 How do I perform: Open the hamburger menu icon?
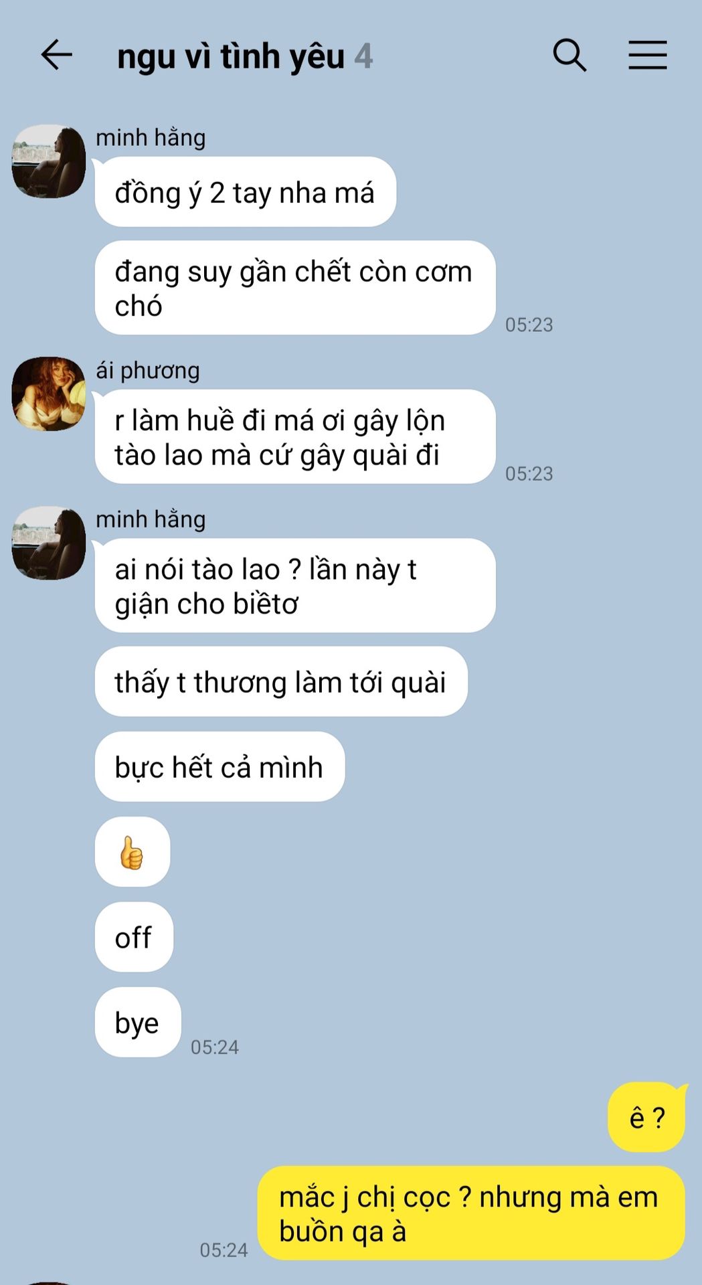click(648, 55)
